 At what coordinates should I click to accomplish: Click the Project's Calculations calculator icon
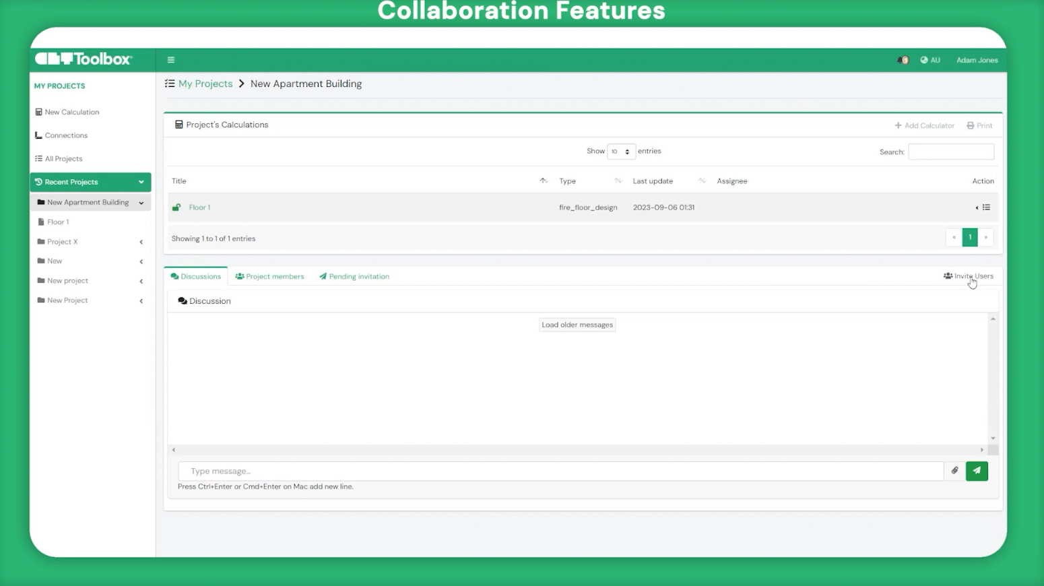point(178,124)
